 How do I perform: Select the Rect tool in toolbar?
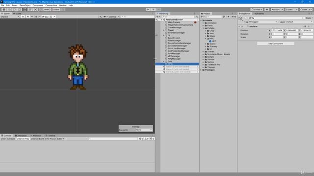click(x=25, y=9)
